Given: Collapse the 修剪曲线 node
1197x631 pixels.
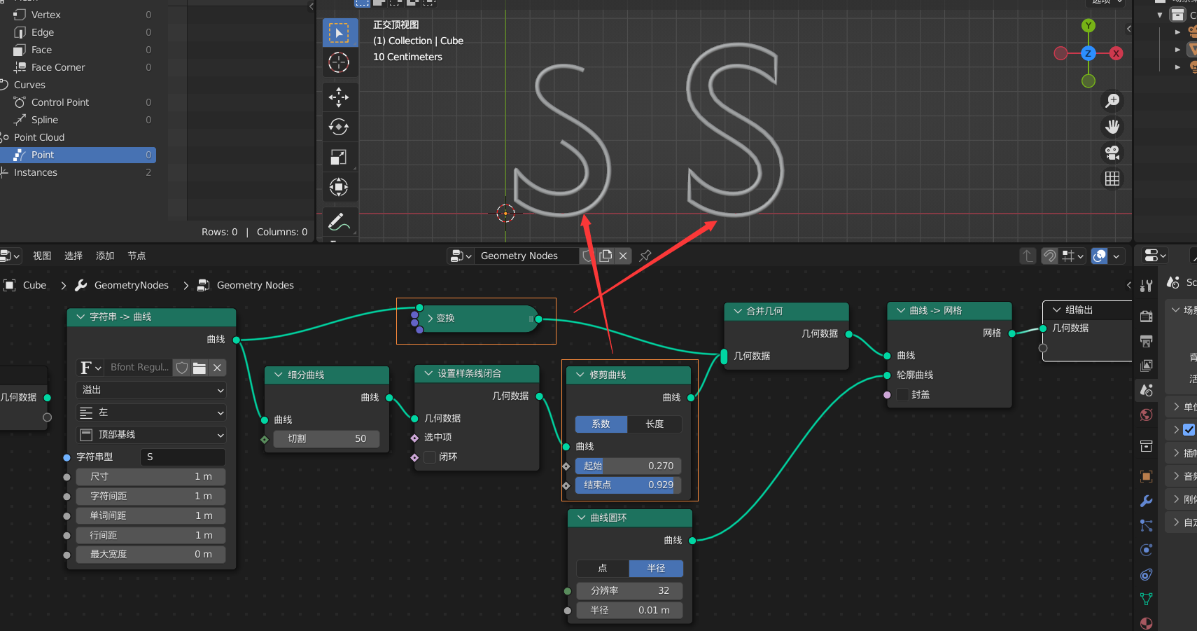Looking at the screenshot, I should point(580,375).
